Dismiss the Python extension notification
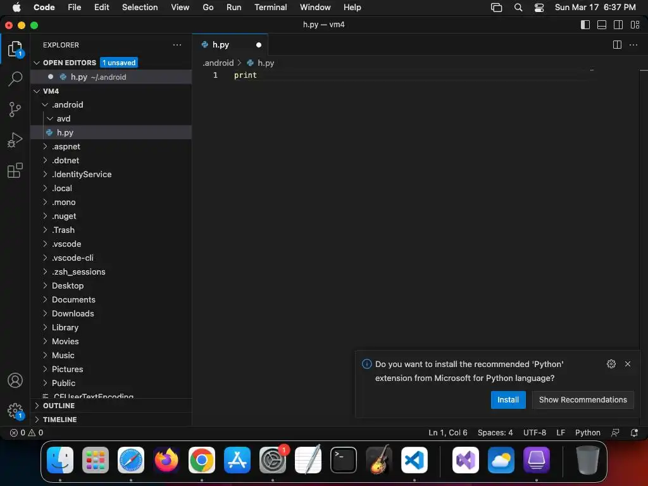 (628, 364)
